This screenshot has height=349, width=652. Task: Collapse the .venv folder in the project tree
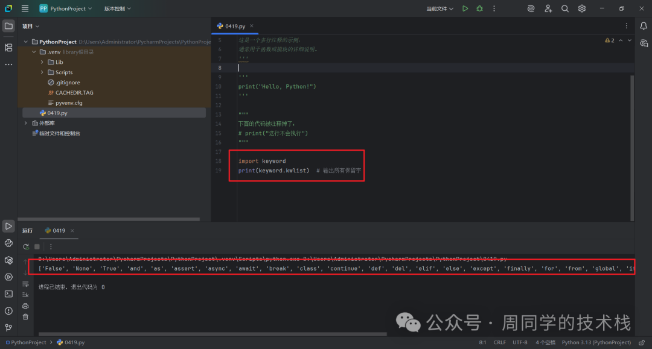coord(34,52)
